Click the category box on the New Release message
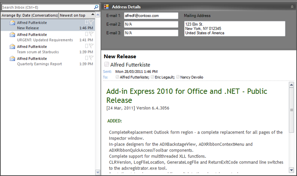 point(87,22)
